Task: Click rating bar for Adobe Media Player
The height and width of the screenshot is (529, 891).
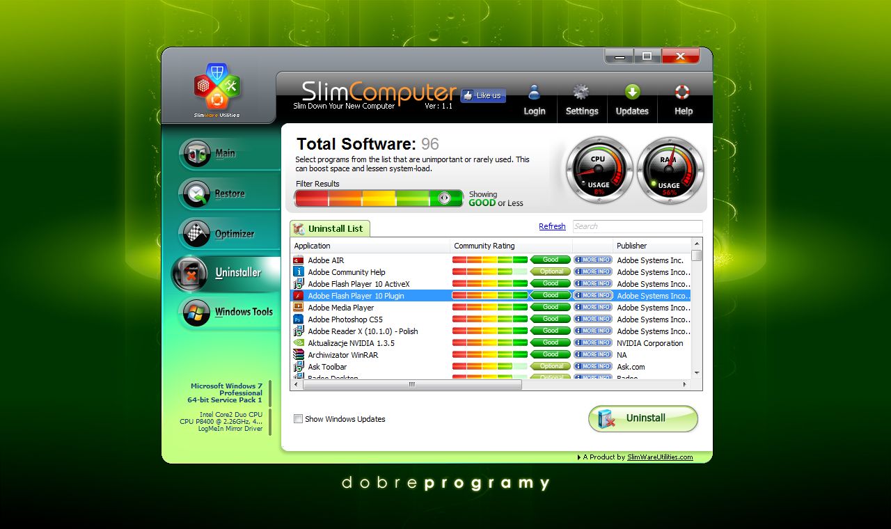Action: [x=490, y=307]
